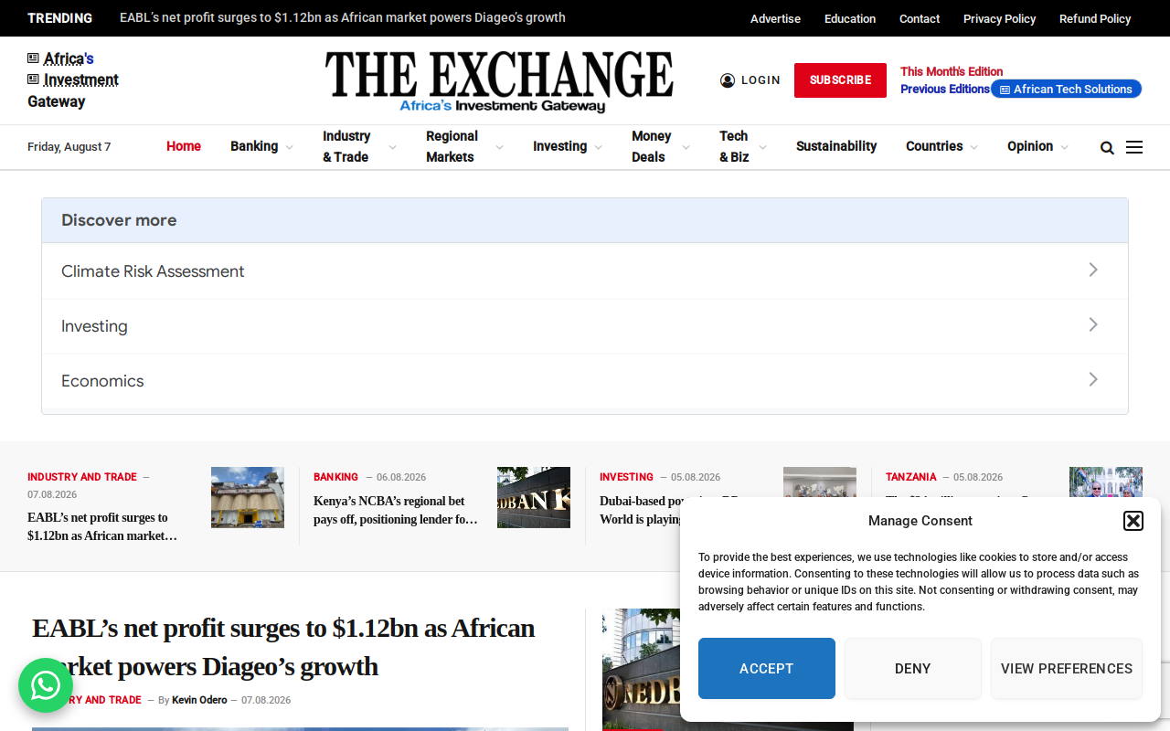
Task: Open the Investing row chevron in Discover more
Action: click(1093, 324)
